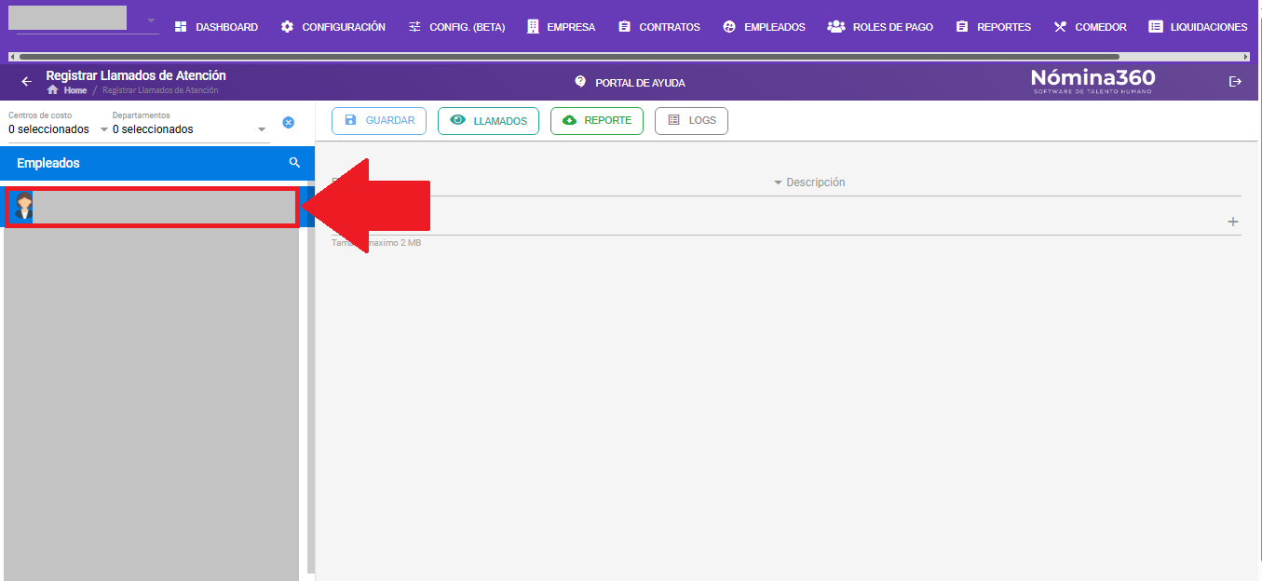Viewport: 1262px width, 581px height.
Task: Open the Configuración menu
Action: click(333, 27)
